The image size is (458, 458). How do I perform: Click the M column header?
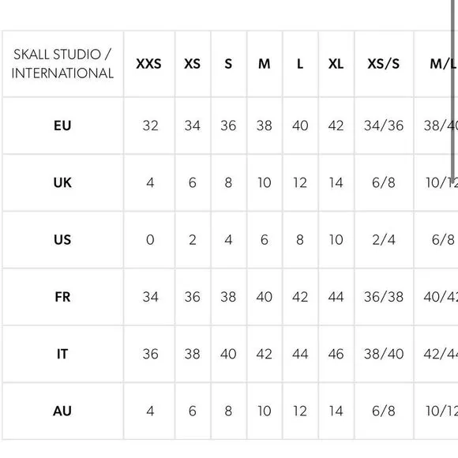tap(265, 64)
